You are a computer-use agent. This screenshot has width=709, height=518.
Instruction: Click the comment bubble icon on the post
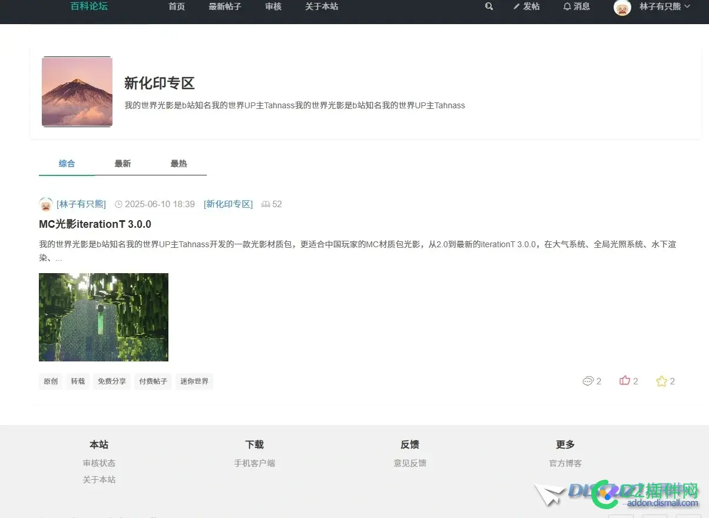(x=587, y=381)
